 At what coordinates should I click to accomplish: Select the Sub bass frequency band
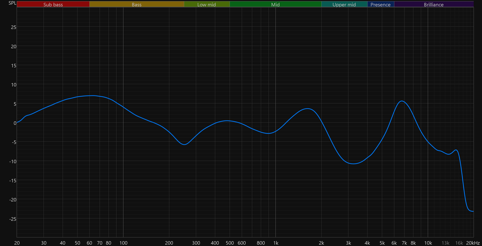tap(53, 4)
